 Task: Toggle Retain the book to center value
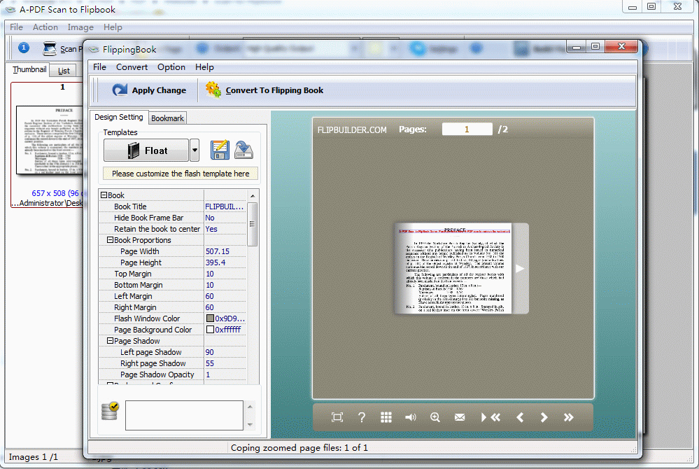(x=224, y=229)
